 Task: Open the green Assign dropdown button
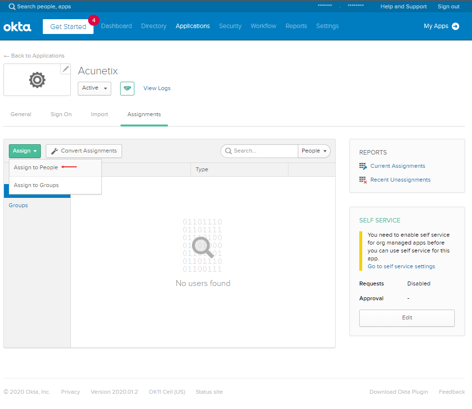point(25,151)
